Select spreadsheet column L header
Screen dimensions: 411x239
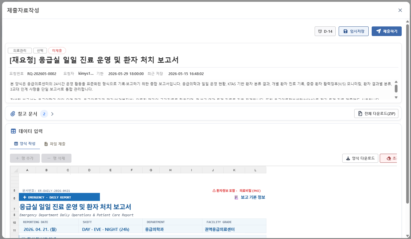point(255,170)
